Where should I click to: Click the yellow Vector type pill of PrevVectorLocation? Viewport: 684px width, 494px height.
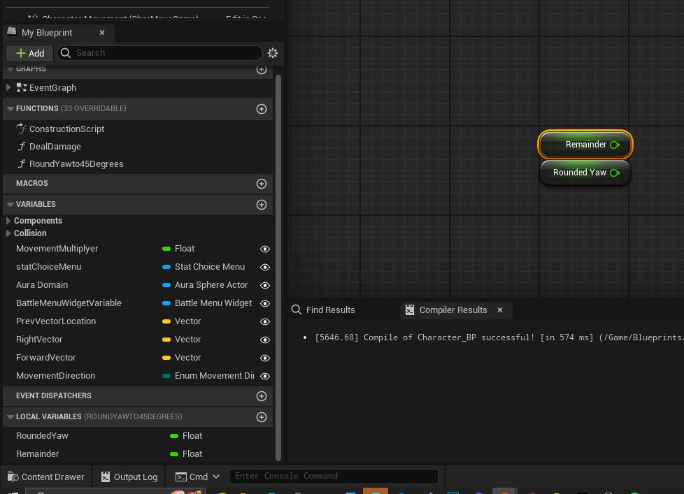pyautogui.click(x=166, y=321)
